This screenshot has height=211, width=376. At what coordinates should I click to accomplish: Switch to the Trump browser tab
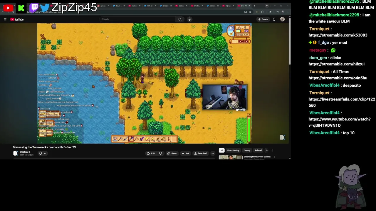click(134, 6)
